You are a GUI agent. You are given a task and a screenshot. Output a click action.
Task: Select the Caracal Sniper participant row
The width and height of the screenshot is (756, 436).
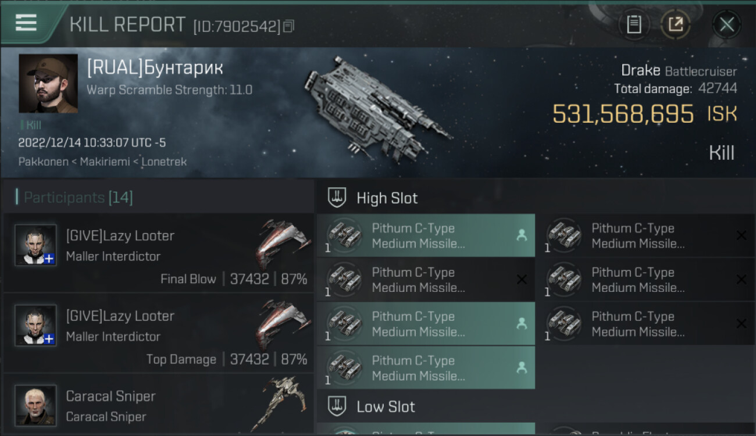click(x=158, y=405)
